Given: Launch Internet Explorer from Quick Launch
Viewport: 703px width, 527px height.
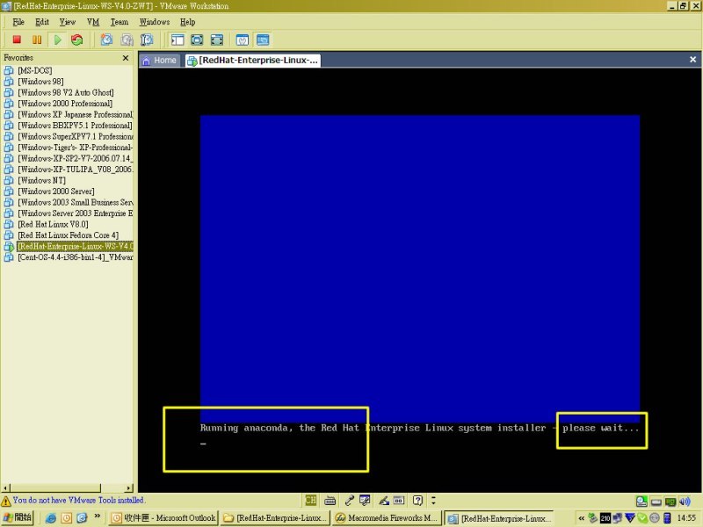Looking at the screenshot, I should tap(51, 518).
